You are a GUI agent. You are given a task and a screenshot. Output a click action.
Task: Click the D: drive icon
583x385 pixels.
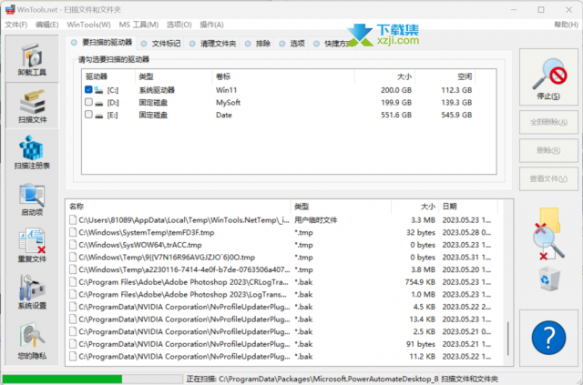(98, 103)
